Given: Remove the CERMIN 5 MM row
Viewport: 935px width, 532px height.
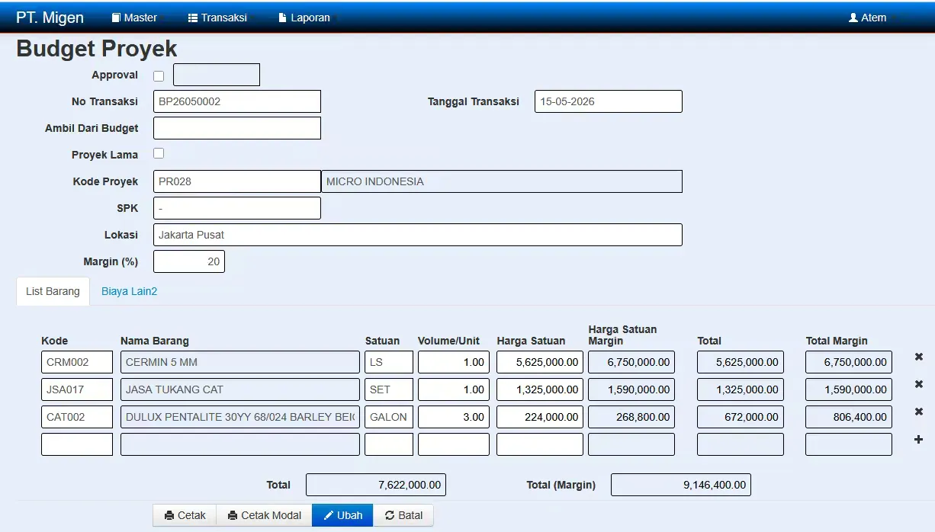Looking at the screenshot, I should point(919,357).
